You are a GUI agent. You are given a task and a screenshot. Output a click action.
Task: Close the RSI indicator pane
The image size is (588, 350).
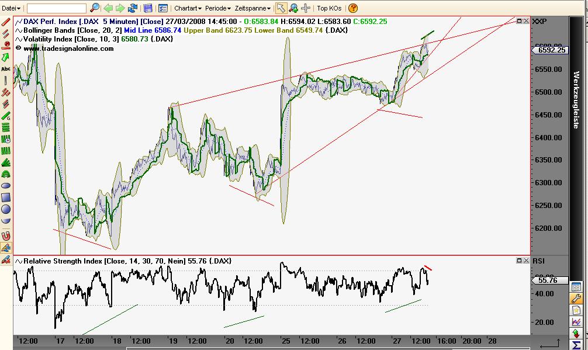pos(526,260)
